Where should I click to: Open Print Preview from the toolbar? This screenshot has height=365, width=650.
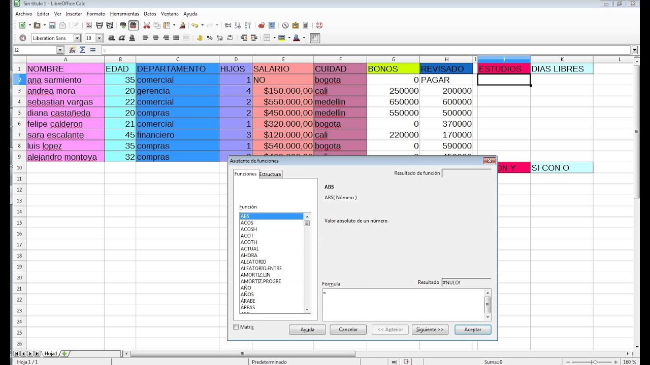tap(110, 25)
